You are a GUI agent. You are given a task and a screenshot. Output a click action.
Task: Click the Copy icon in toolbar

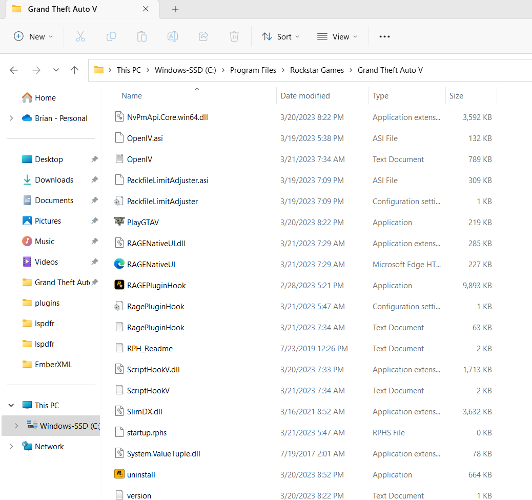pos(111,36)
